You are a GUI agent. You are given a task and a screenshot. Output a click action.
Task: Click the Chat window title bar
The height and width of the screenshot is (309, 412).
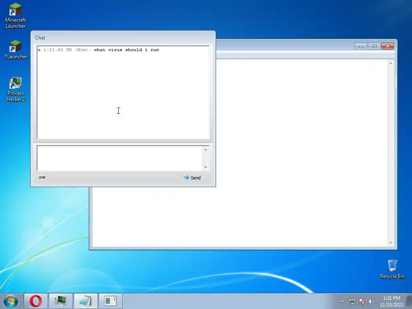123,37
